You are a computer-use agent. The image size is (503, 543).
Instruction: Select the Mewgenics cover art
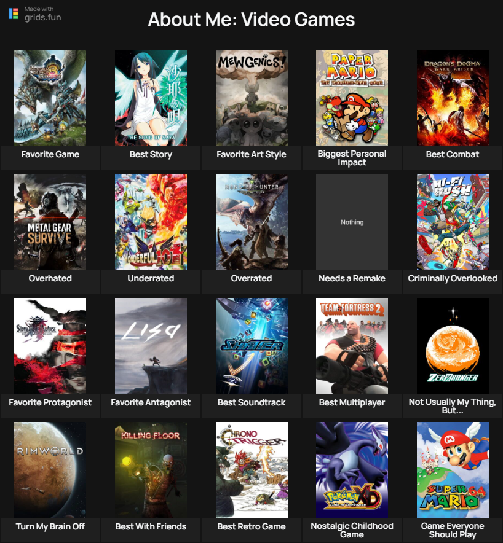[251, 97]
